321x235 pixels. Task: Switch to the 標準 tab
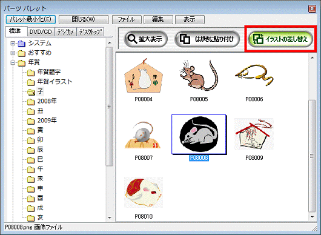16,31
